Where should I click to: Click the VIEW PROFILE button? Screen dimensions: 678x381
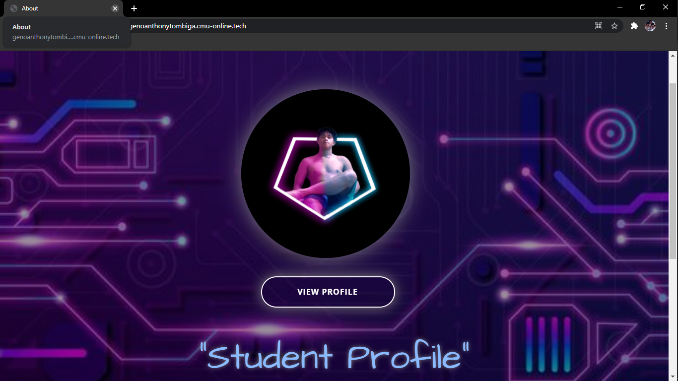328,292
